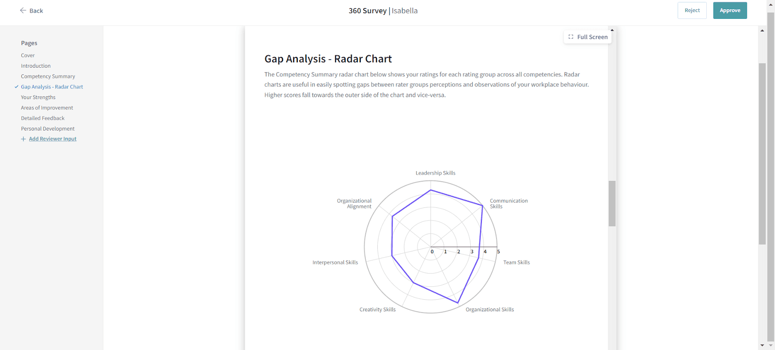Click the Leadership Skills radar chart label
The width and height of the screenshot is (775, 350).
coord(435,173)
